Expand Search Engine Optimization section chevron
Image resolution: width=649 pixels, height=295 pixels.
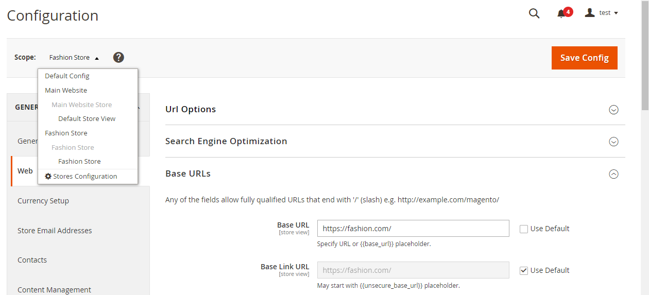point(613,142)
